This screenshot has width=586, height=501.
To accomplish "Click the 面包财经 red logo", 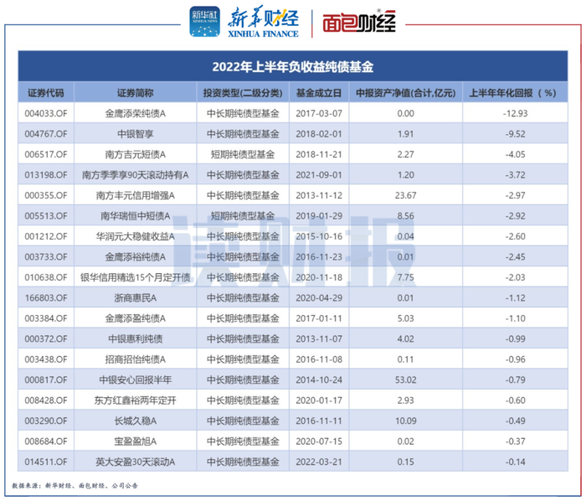I will click(x=359, y=23).
